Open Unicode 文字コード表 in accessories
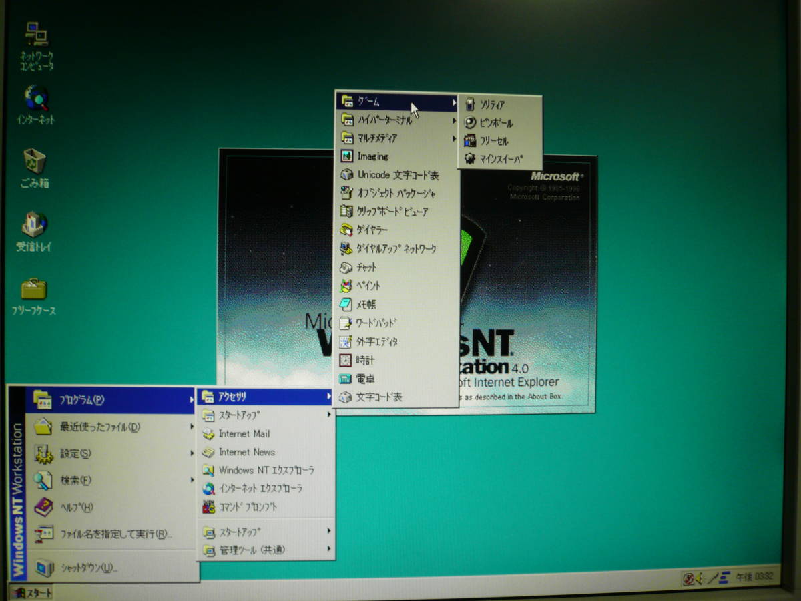 (398, 175)
